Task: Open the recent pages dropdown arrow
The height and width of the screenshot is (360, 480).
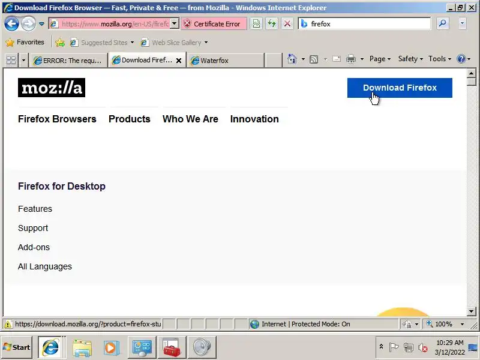Action: point(41,24)
